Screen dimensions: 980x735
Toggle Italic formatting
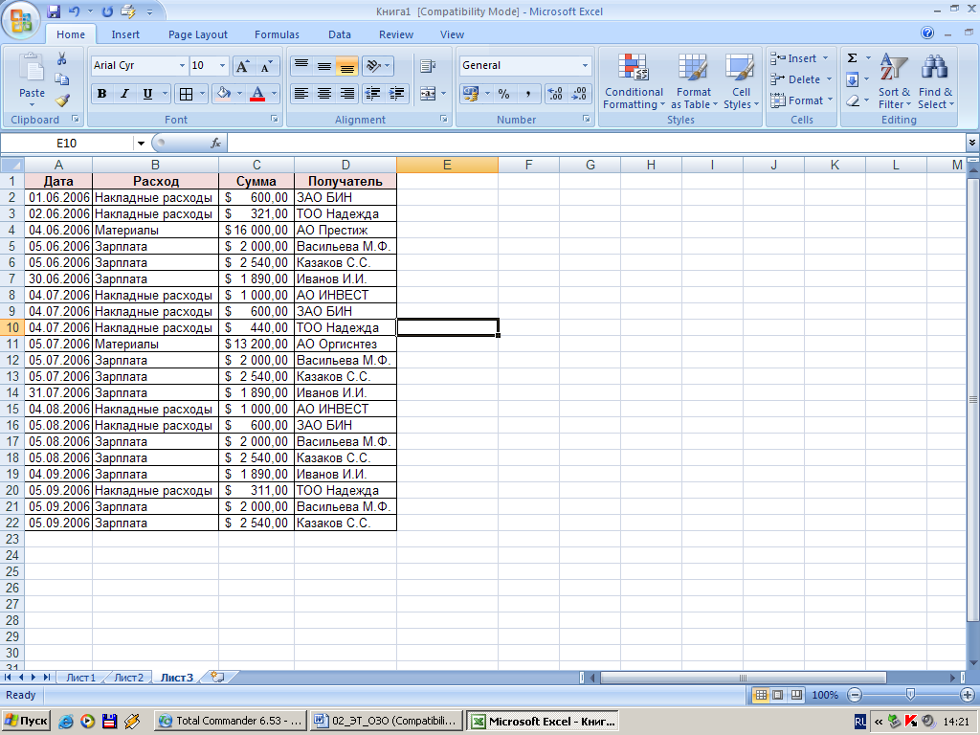pos(124,95)
